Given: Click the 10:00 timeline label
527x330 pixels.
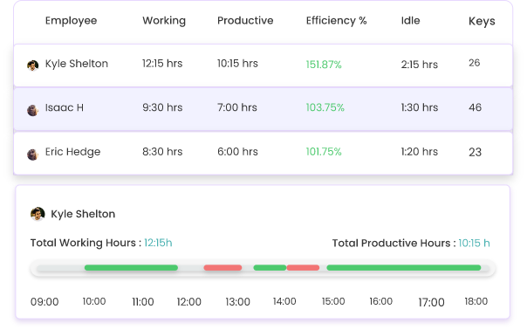Looking at the screenshot, I should coord(94,301).
